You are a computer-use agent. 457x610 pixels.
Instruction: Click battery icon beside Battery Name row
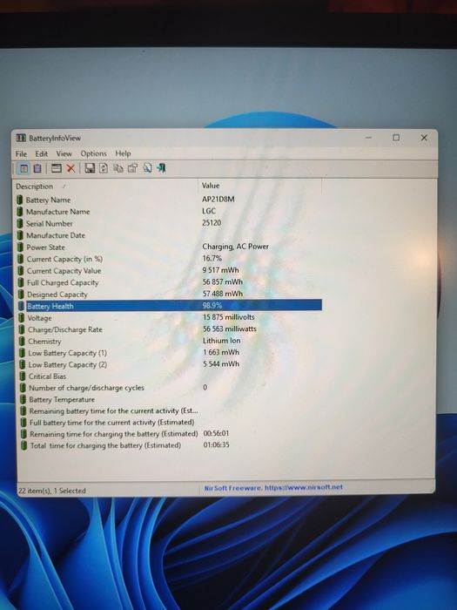point(19,200)
